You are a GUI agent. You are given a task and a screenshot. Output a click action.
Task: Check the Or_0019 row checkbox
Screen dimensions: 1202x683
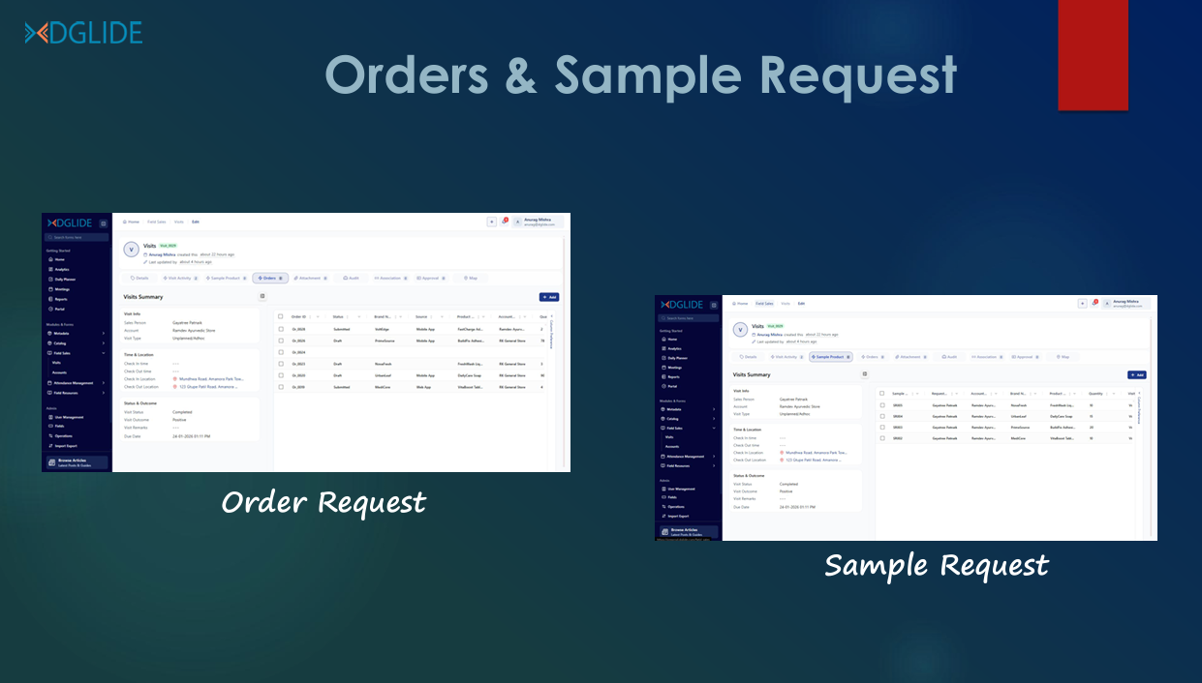[x=281, y=387]
